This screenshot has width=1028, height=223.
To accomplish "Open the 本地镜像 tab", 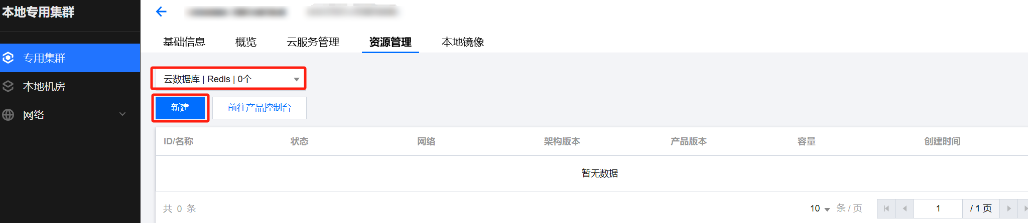I will [x=463, y=42].
